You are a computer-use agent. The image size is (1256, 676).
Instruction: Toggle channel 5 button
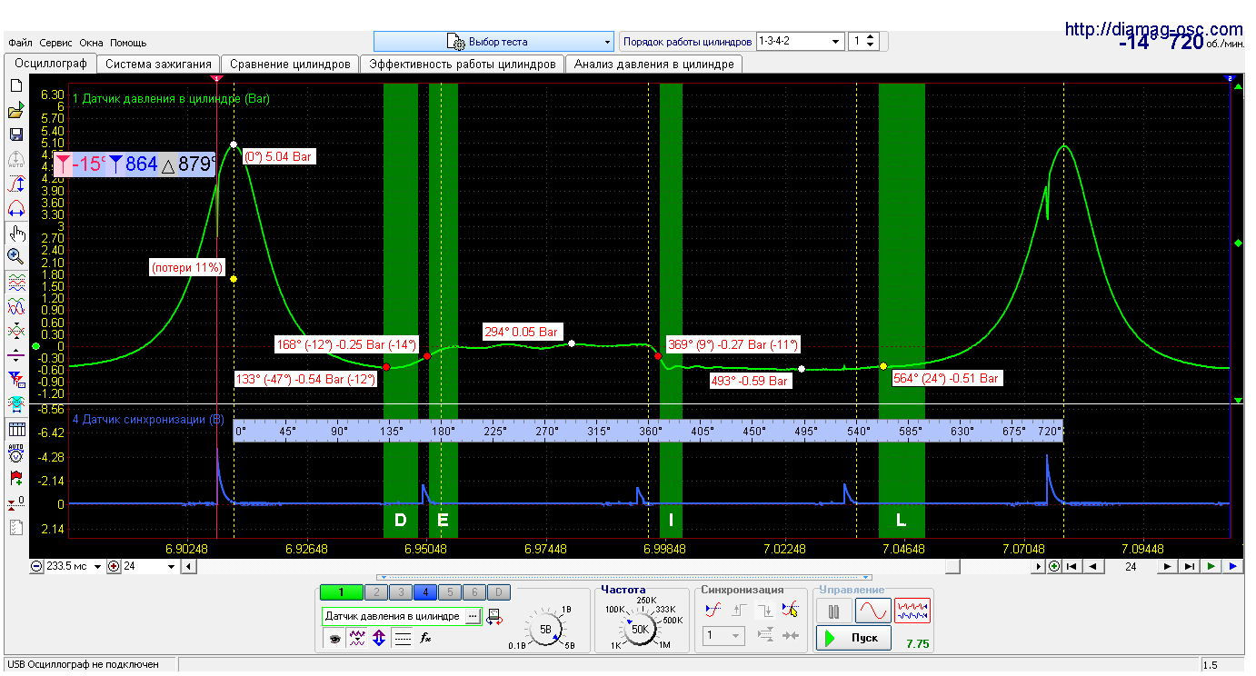click(x=450, y=592)
